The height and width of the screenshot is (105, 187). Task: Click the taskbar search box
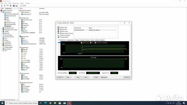21,103
